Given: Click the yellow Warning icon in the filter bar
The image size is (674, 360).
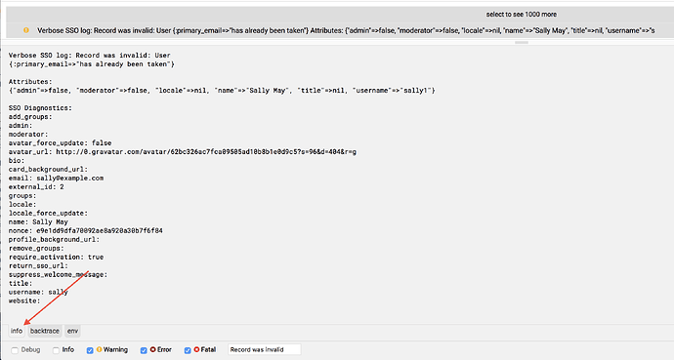Looking at the screenshot, I should [100, 349].
